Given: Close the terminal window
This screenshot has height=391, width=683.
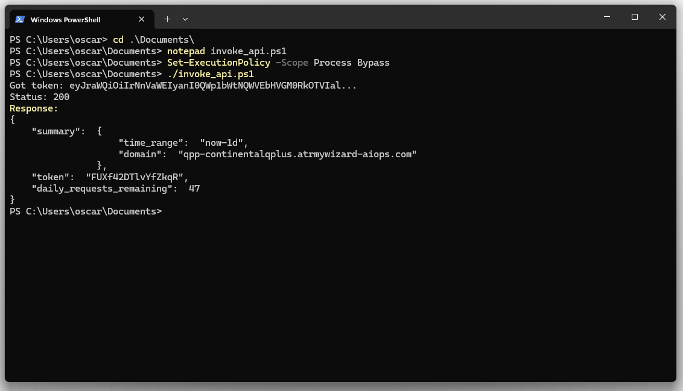Looking at the screenshot, I should click(662, 17).
